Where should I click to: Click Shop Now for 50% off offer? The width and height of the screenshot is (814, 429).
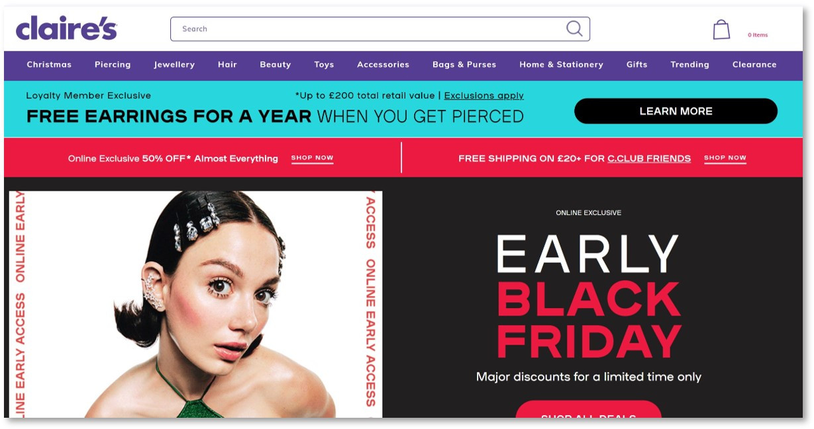pos(312,158)
